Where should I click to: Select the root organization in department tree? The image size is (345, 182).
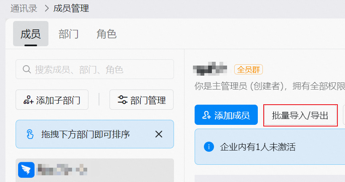(x=95, y=170)
